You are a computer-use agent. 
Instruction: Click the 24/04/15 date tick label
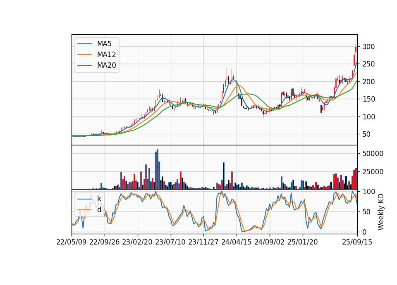[x=237, y=242]
